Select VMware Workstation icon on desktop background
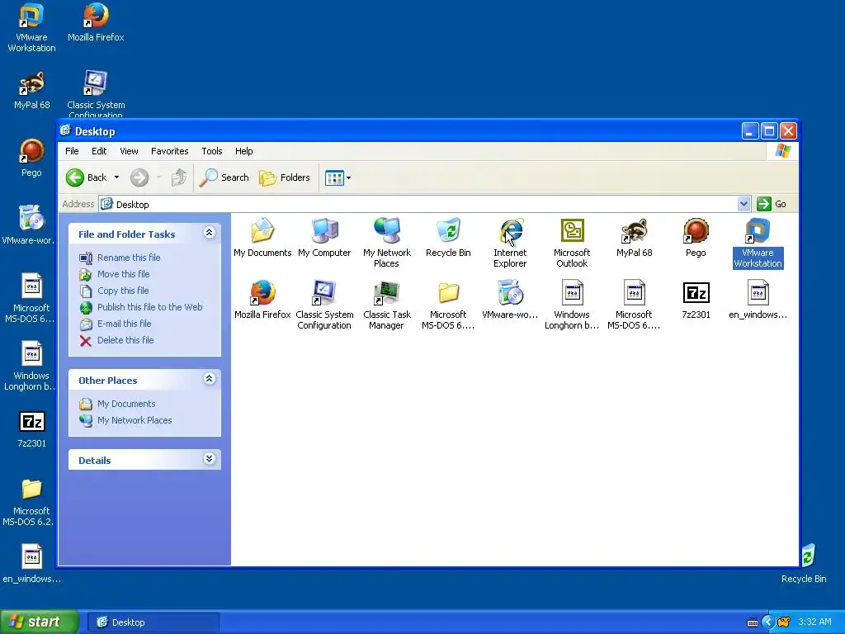The height and width of the screenshot is (634, 845). click(x=31, y=27)
